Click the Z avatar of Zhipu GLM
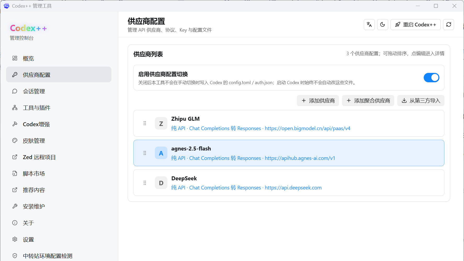The width and height of the screenshot is (464, 261). (x=161, y=123)
